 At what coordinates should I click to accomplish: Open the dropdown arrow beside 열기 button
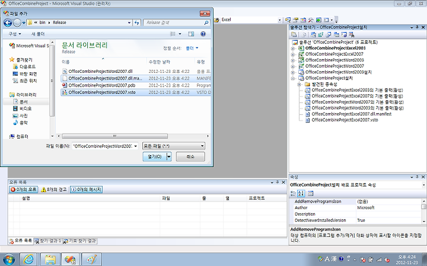click(169, 156)
